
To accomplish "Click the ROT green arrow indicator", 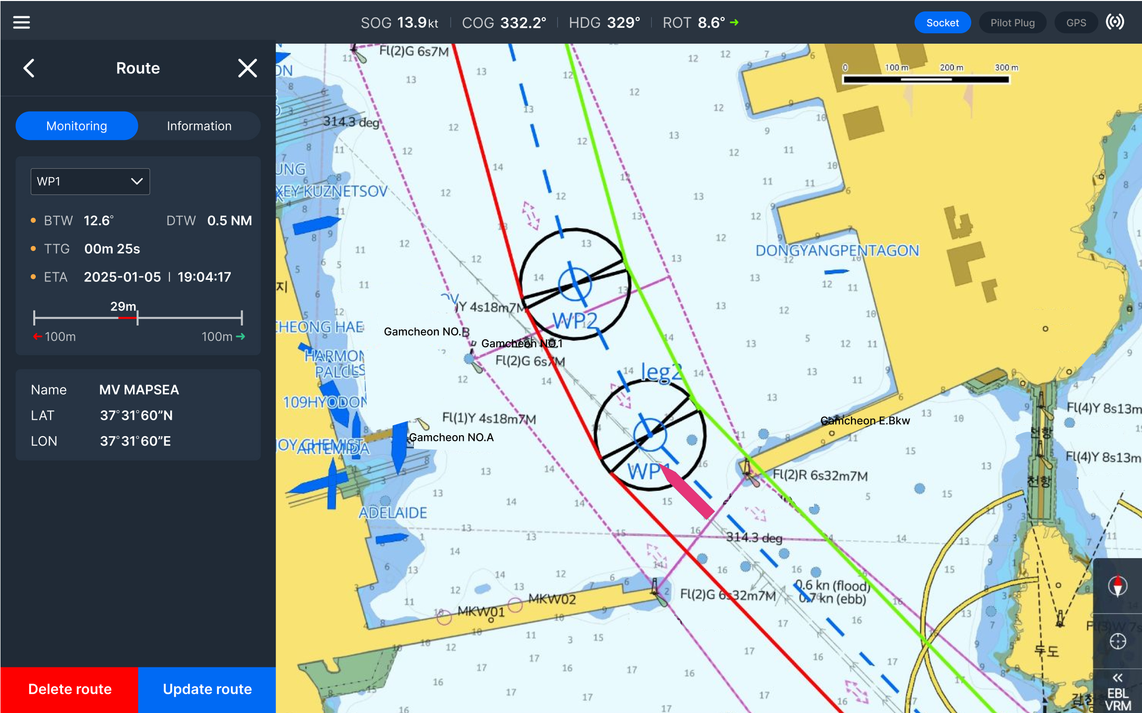I will (x=734, y=22).
